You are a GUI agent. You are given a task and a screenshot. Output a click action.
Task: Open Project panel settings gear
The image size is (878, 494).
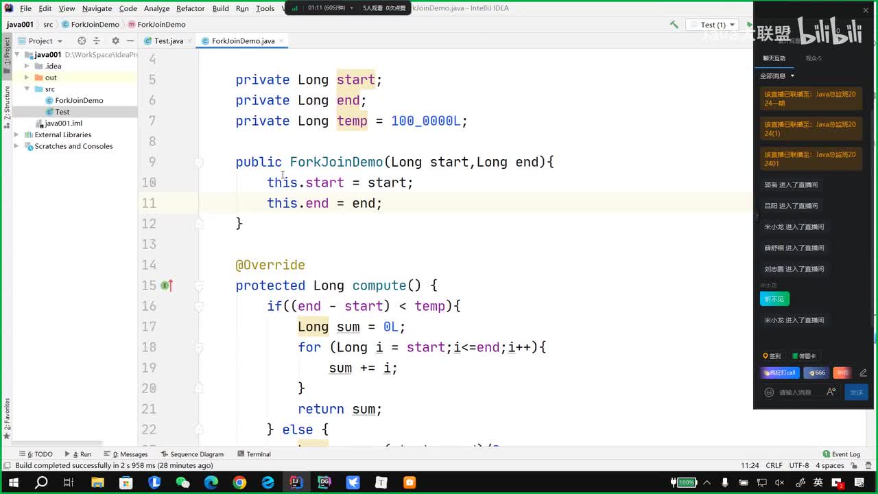[115, 41]
